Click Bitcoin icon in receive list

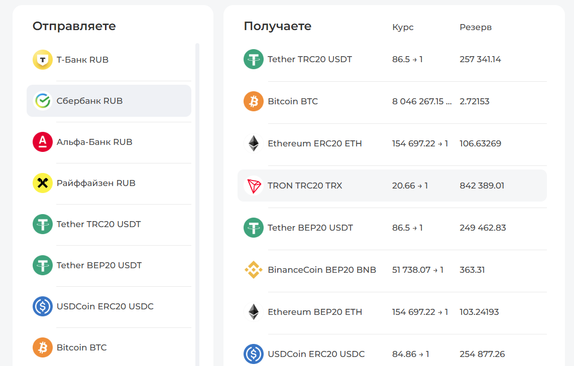254,101
